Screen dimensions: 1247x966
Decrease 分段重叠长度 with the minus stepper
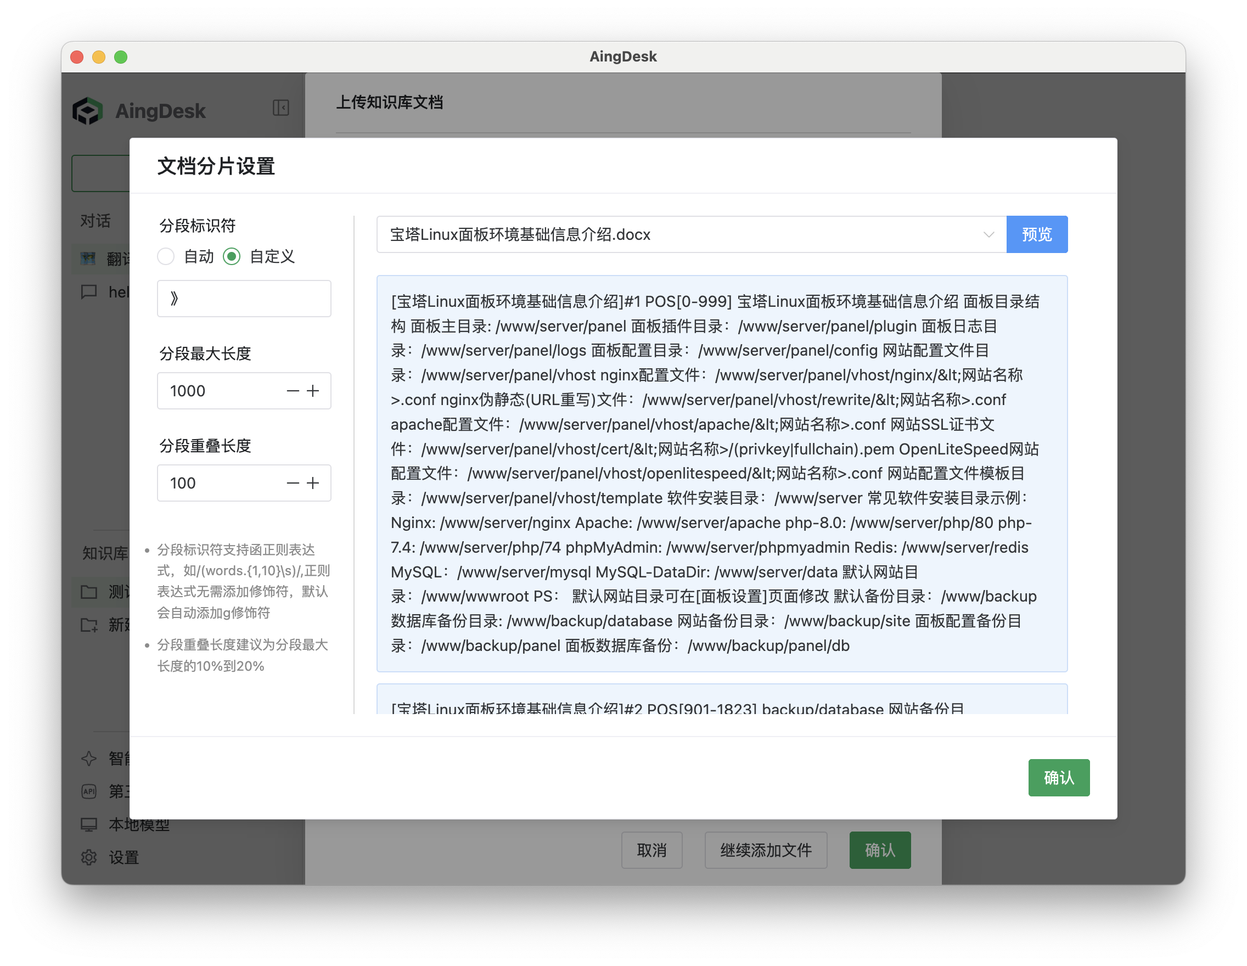(293, 483)
